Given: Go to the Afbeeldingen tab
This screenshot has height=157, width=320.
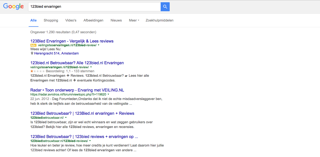Looking at the screenshot, I should [x=94, y=20].
